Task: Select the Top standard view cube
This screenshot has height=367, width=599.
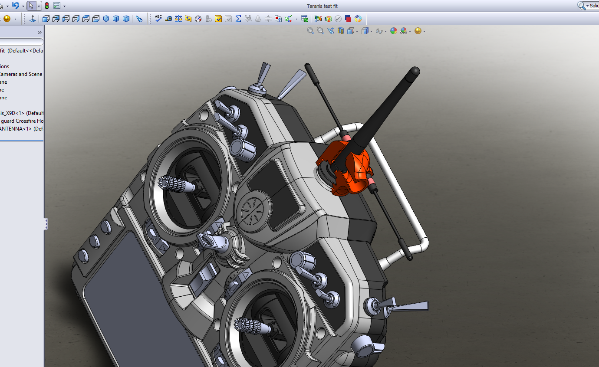Action: point(86,19)
